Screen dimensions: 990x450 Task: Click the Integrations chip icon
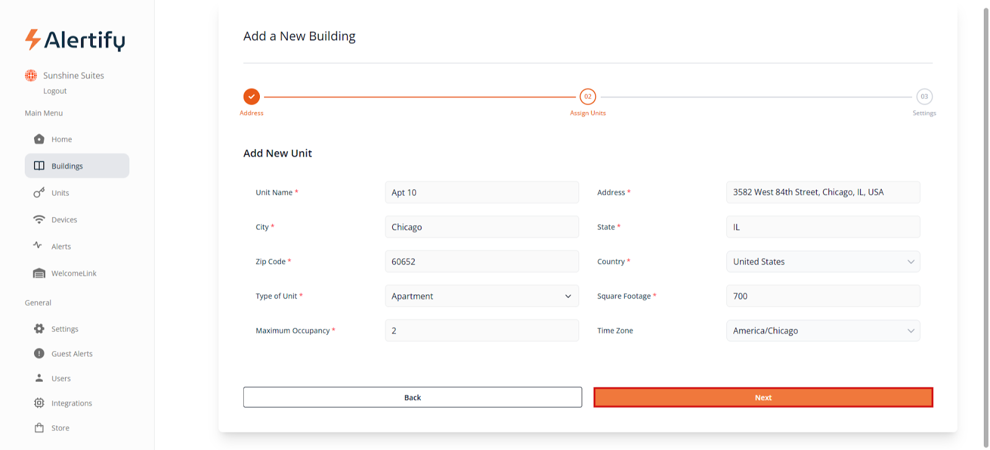click(39, 403)
